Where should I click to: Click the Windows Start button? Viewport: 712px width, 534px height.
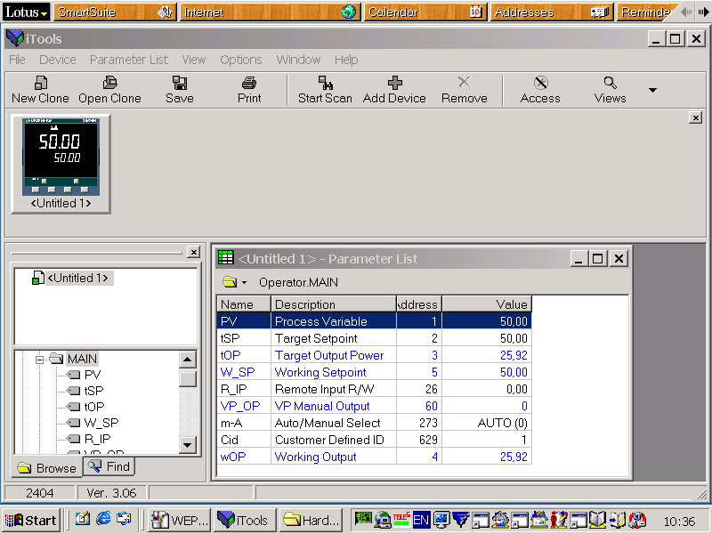[32, 520]
